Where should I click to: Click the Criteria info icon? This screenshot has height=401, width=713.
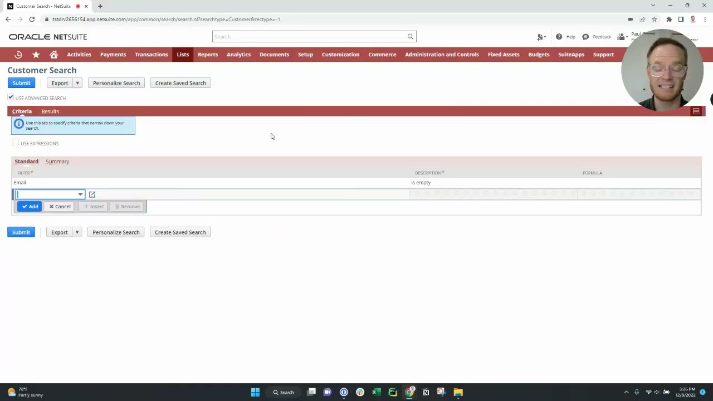tap(19, 124)
